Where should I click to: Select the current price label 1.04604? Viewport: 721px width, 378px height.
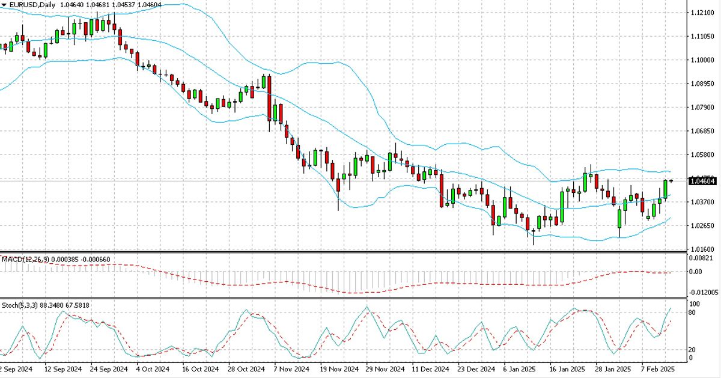(702, 181)
